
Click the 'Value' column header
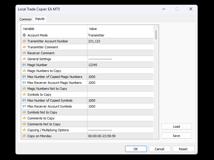[x=120, y=29]
